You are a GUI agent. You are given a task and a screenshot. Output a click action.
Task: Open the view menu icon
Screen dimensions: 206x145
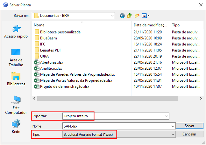tap(146, 15)
